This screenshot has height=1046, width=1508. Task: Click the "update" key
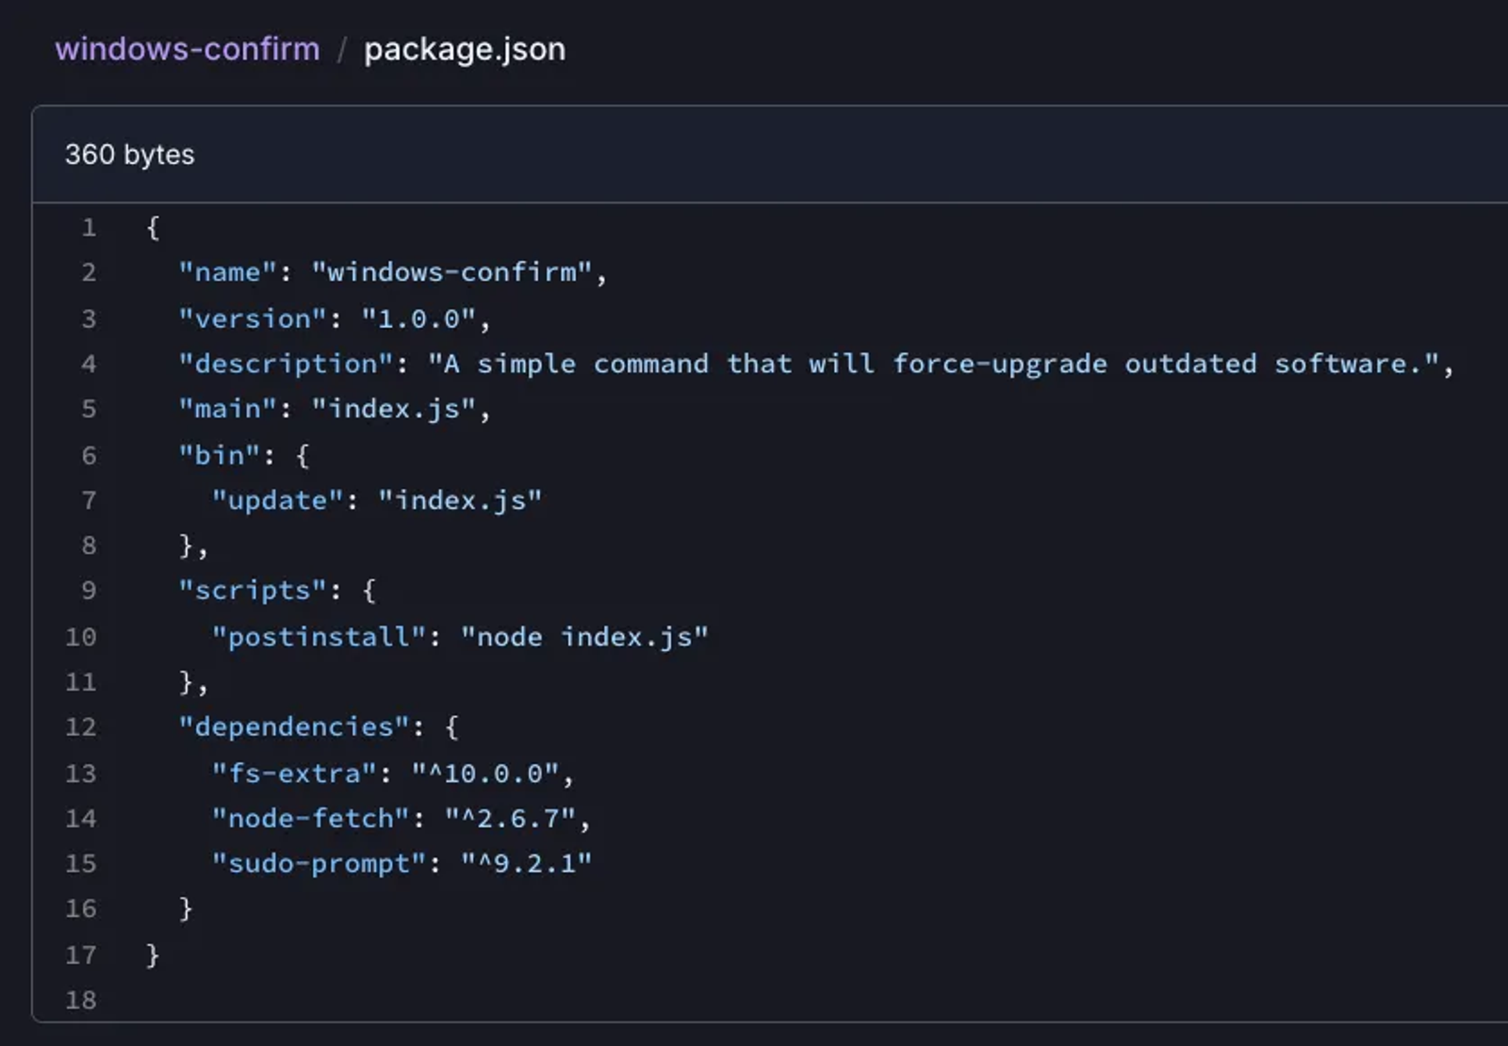point(278,500)
